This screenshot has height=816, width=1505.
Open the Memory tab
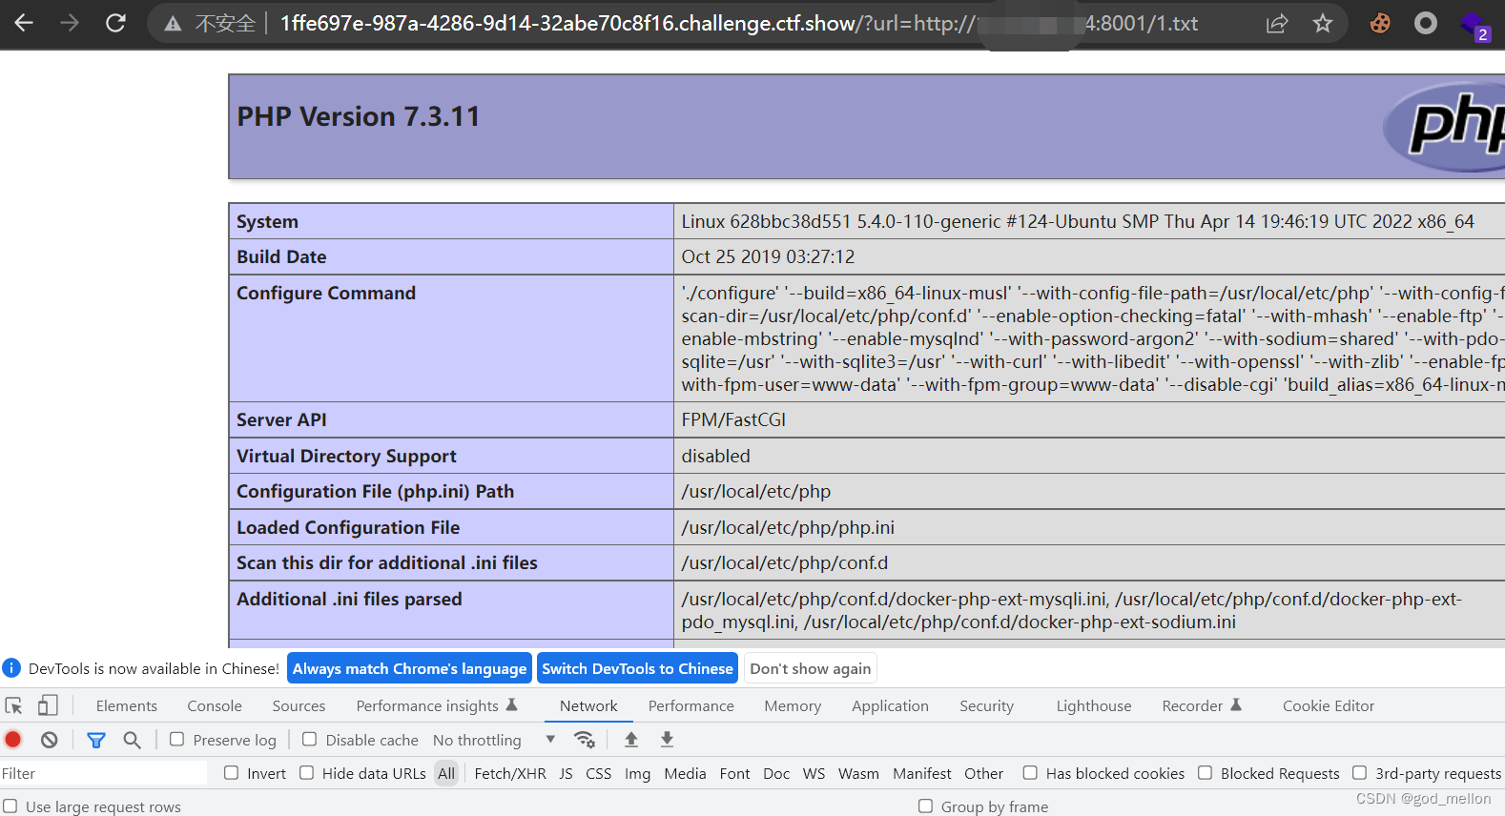tap(793, 706)
